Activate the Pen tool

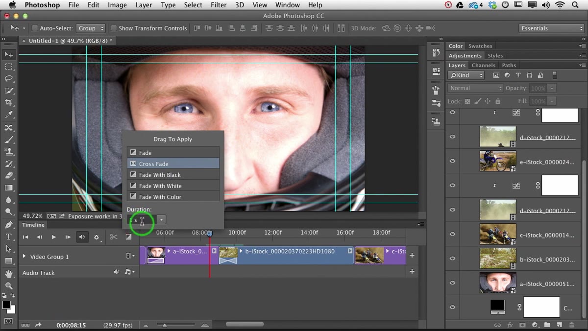coord(9,225)
